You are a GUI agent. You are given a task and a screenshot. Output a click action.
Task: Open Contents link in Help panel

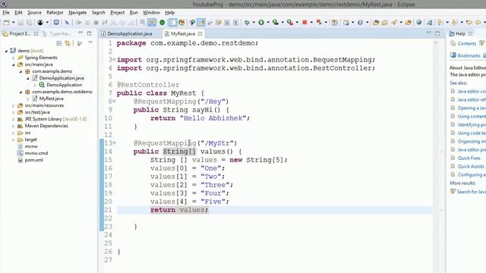pos(467,44)
